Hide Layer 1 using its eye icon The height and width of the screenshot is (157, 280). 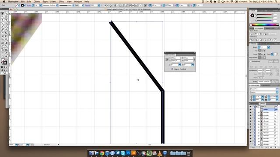coord(250,106)
